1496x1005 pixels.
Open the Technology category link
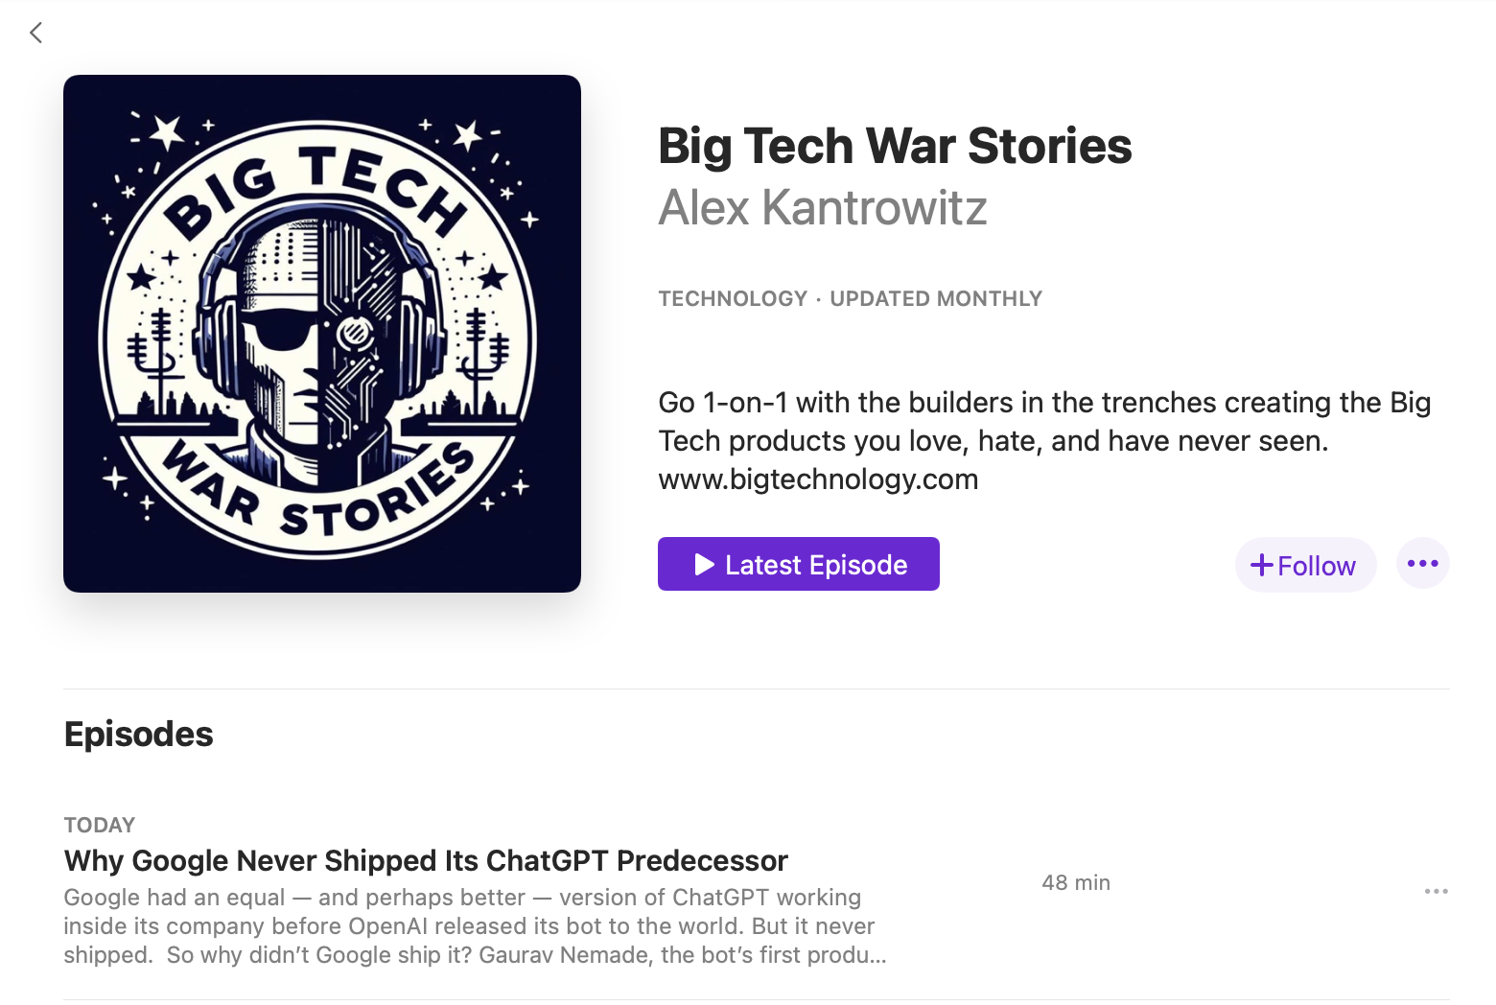733,298
